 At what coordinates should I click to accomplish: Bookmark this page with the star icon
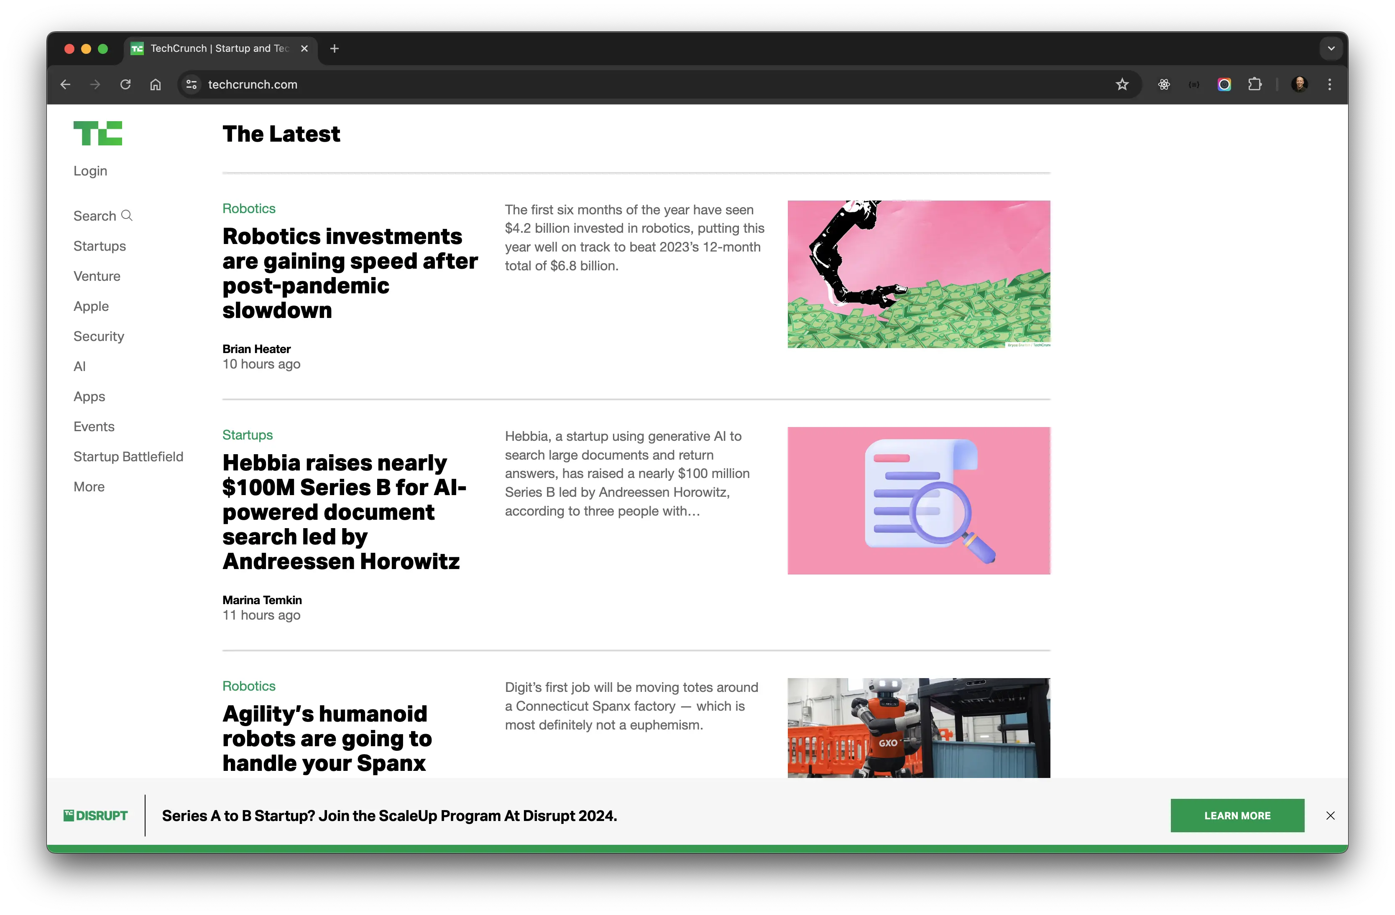[1122, 84]
